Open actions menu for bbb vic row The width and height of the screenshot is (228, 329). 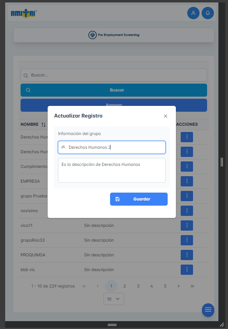[187, 270]
